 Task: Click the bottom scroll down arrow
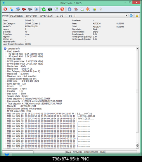tap(137, 147)
